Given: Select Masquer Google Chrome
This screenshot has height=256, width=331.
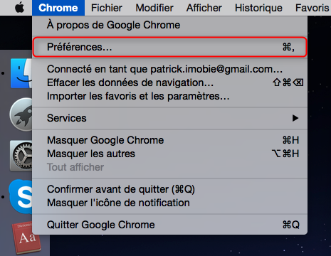Looking at the screenshot, I should 169,140.
